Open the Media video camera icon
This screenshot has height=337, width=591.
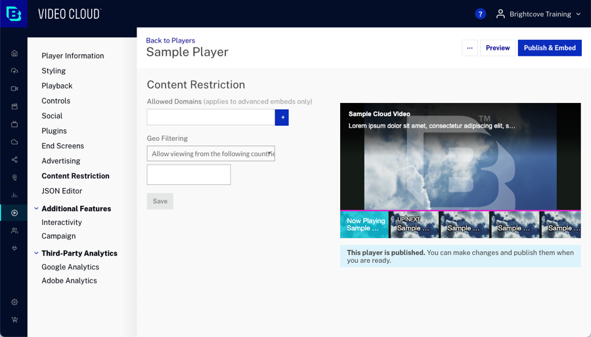click(x=14, y=89)
